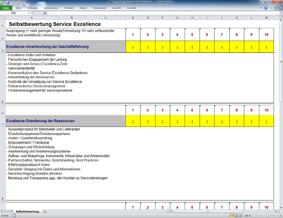Switch to Page Break Preview view
Screen dimensions: 283x218
[x=239, y=216]
